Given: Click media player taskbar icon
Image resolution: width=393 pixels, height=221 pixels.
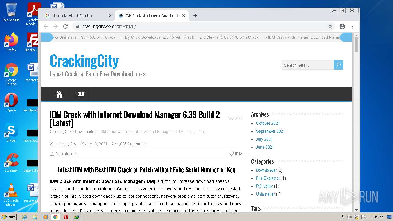Looking at the screenshot, I should [x=45, y=217].
